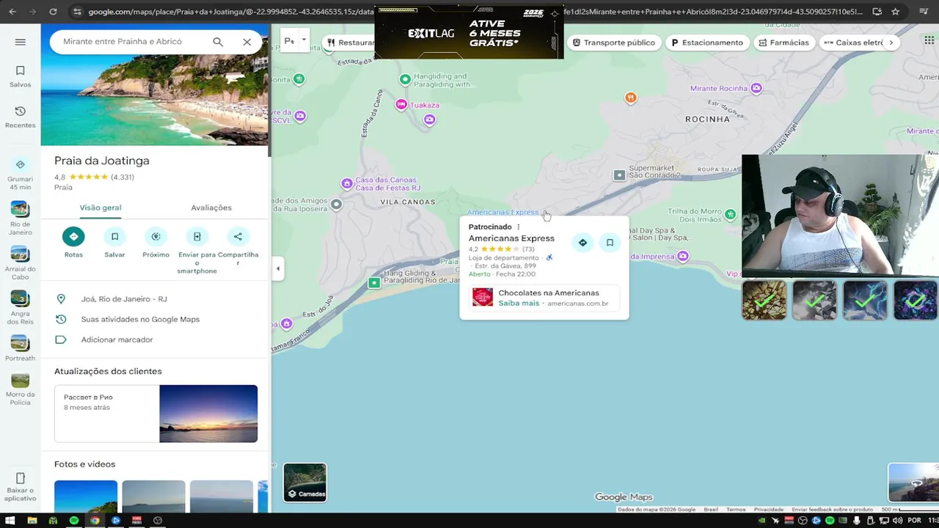The image size is (939, 528).
Task: Open Angra dos Reis recent place
Action: point(20,308)
